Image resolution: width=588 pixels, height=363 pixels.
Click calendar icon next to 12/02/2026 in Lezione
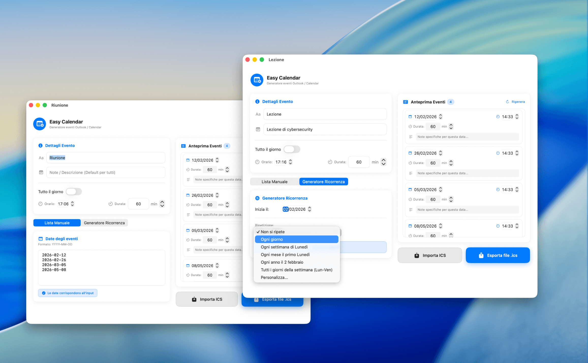410,117
